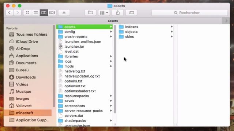Create a new folder from the toolbar
The image size is (234, 131).
[90, 13]
